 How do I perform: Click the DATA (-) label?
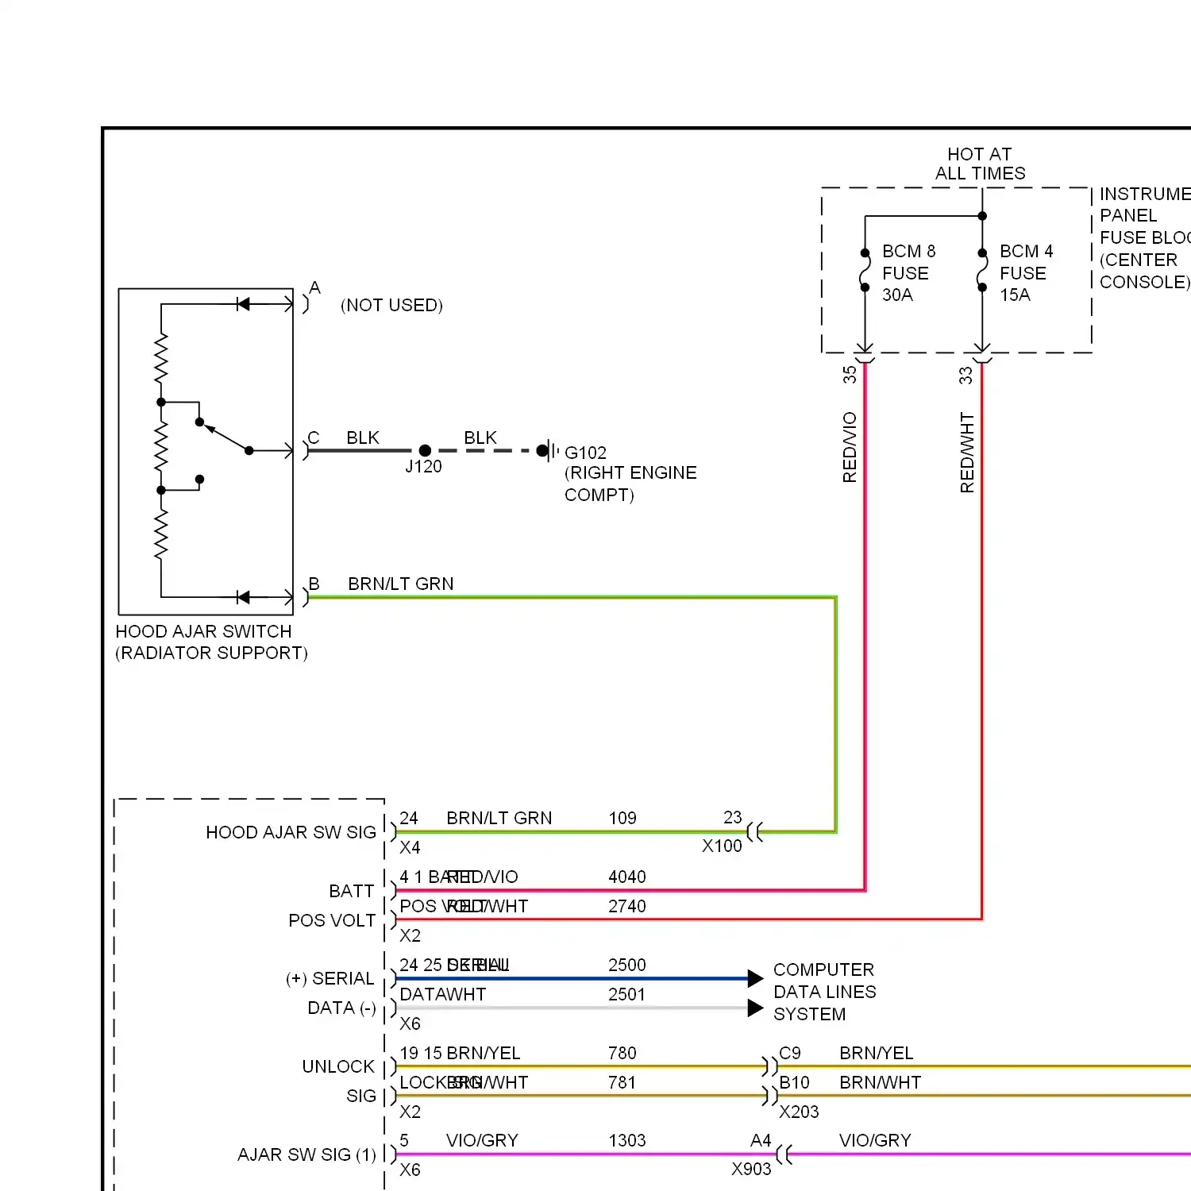coord(341,1008)
